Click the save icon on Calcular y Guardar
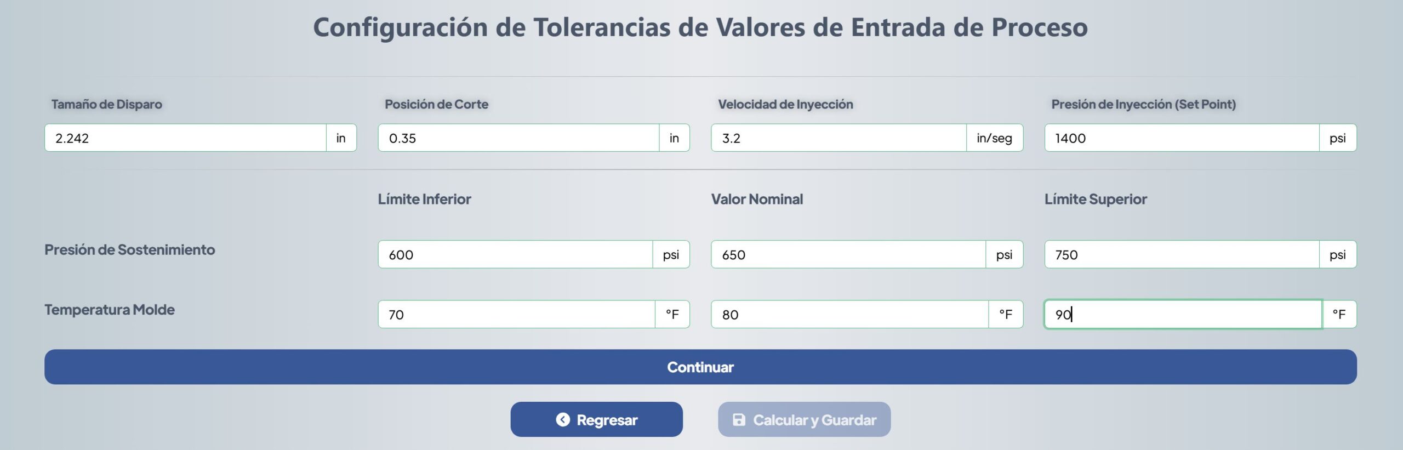The height and width of the screenshot is (450, 1403). (x=739, y=420)
